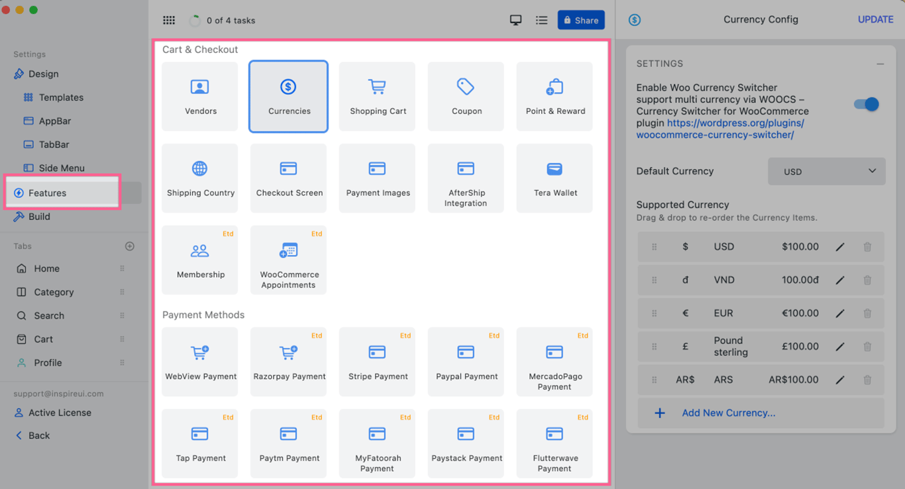
Task: Click the Share button
Action: [x=580, y=21]
